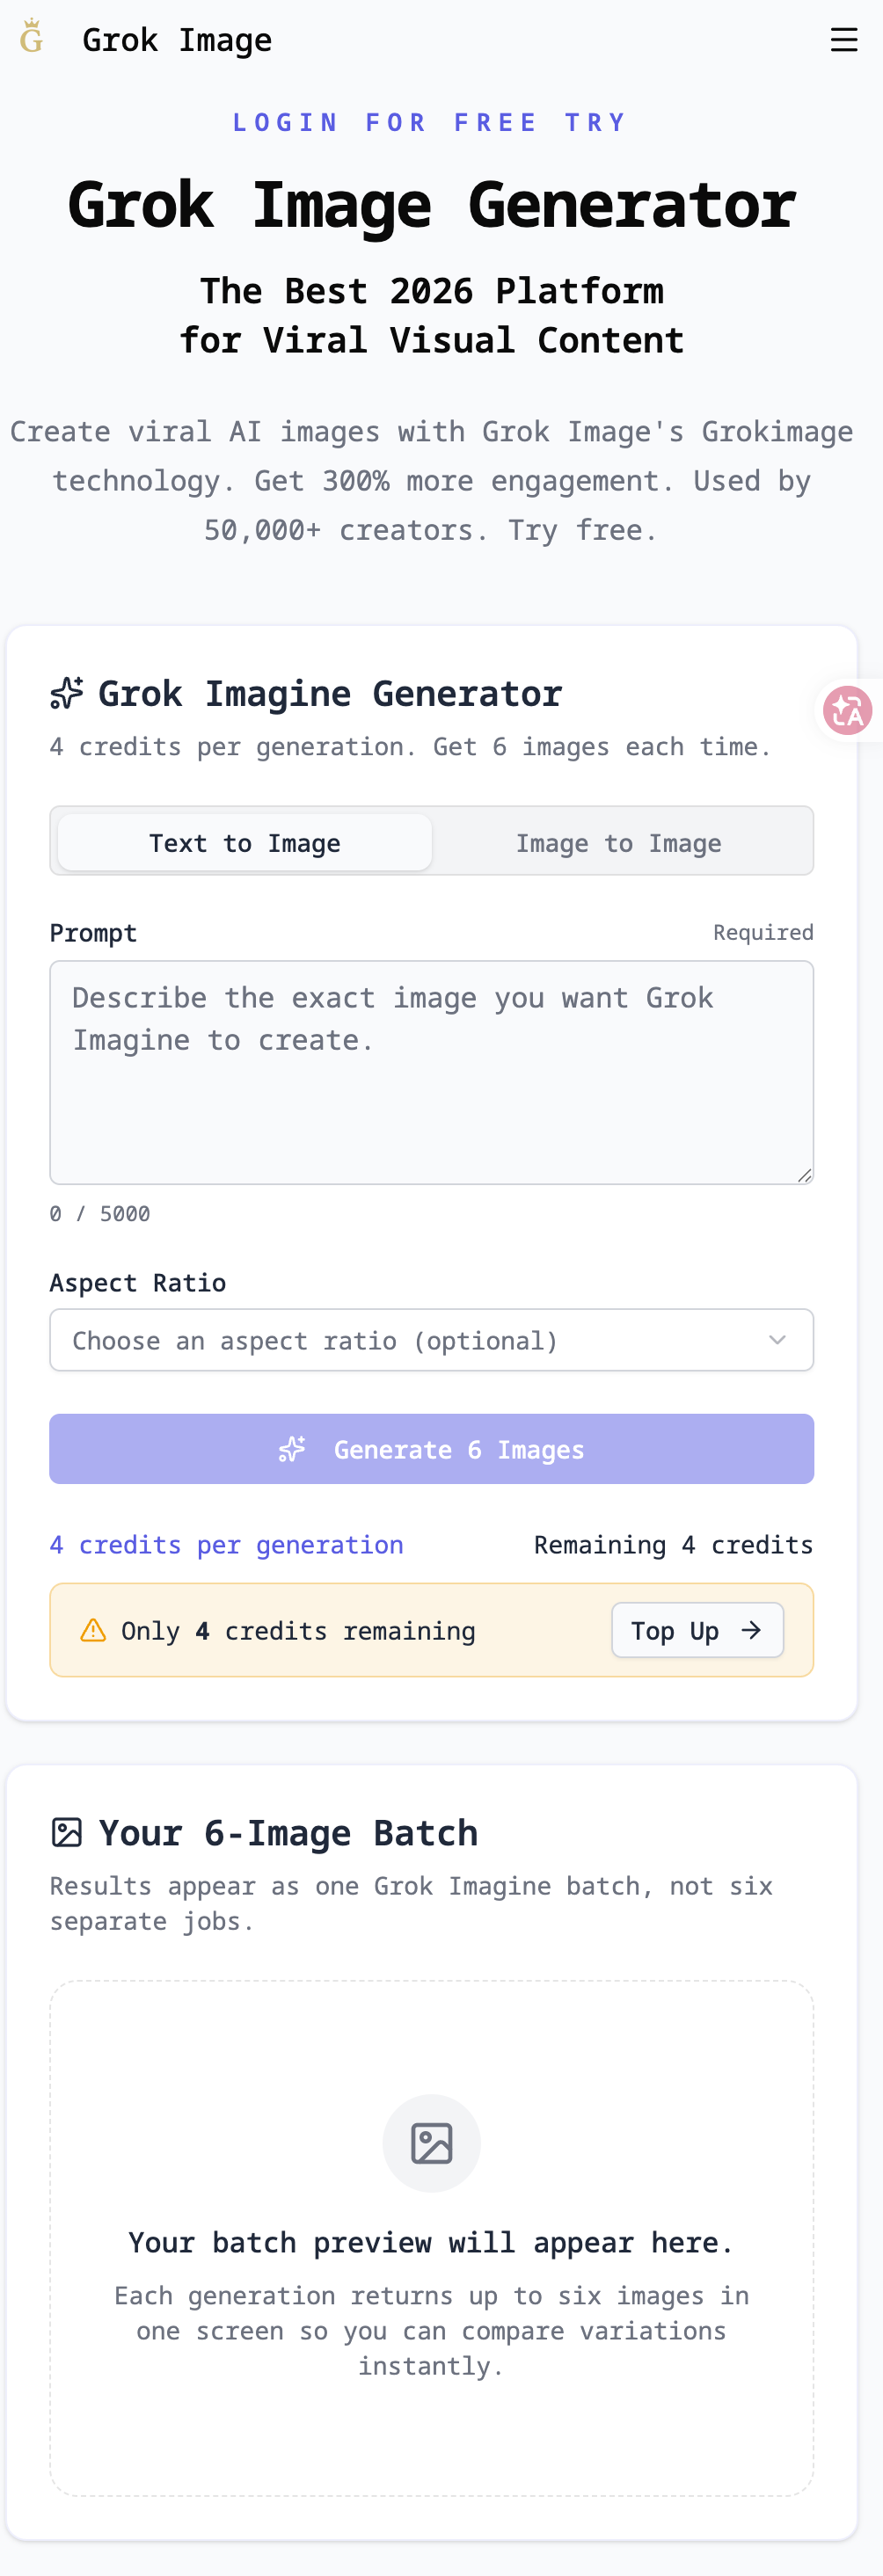Switch to Text to Image tab

(x=245, y=843)
